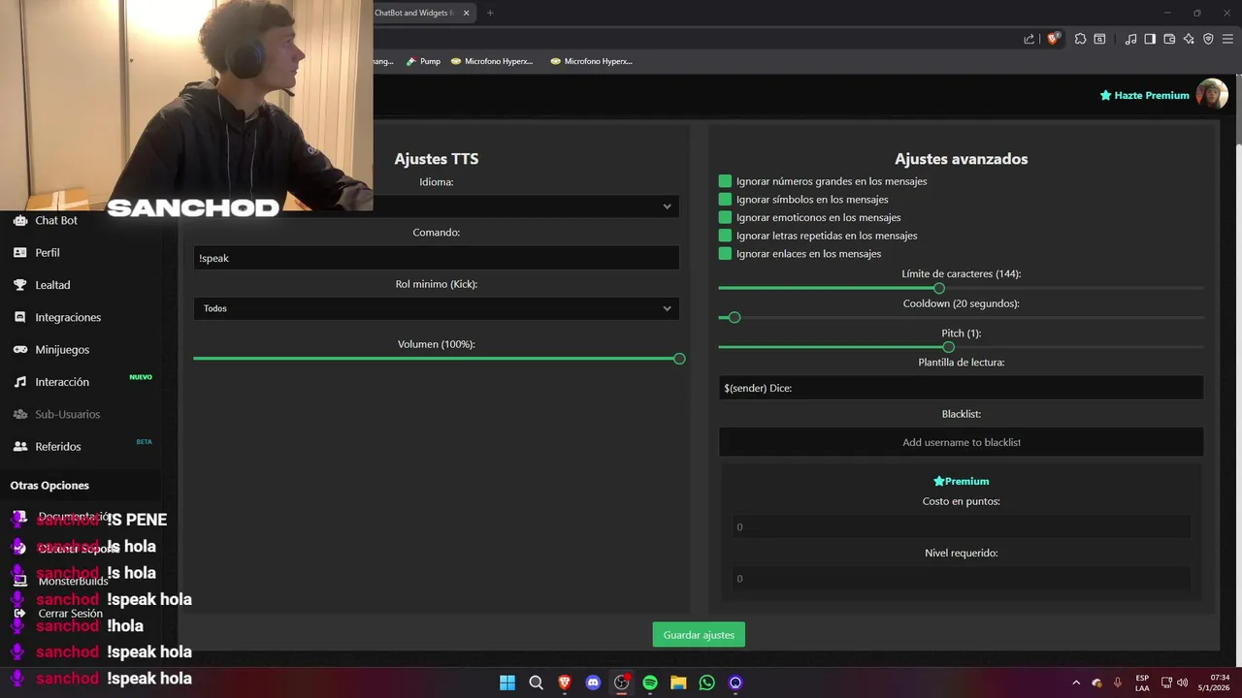This screenshot has height=698, width=1242.
Task: Adjust the Cooldown slider handle
Action: pos(735,317)
